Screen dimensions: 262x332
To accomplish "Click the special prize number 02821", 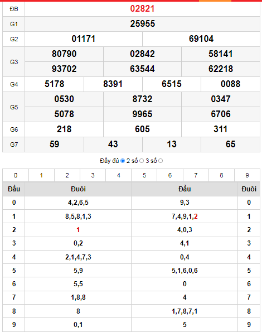I will tap(142, 9).
